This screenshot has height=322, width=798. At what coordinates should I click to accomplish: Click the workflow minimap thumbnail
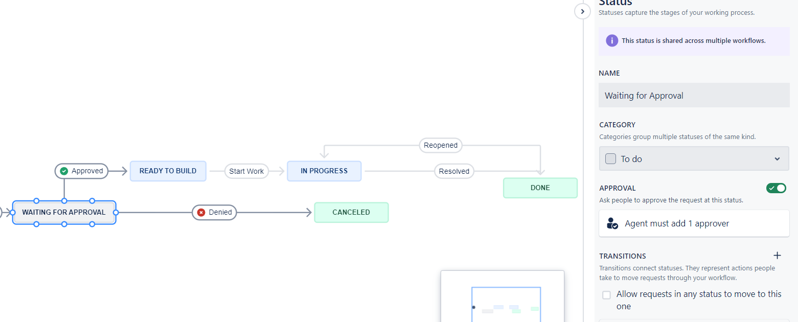503,296
